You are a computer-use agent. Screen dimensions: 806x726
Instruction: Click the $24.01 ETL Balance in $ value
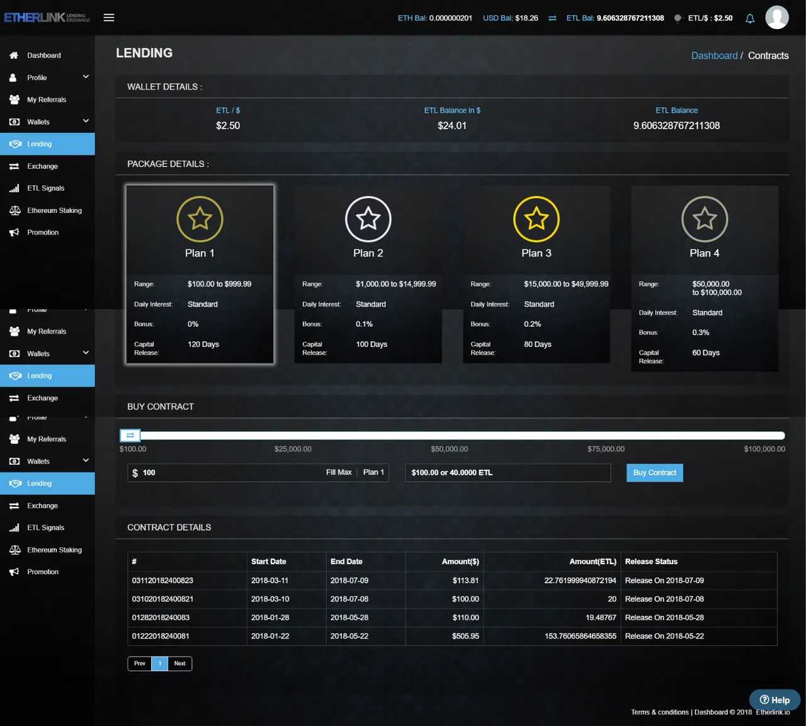452,125
